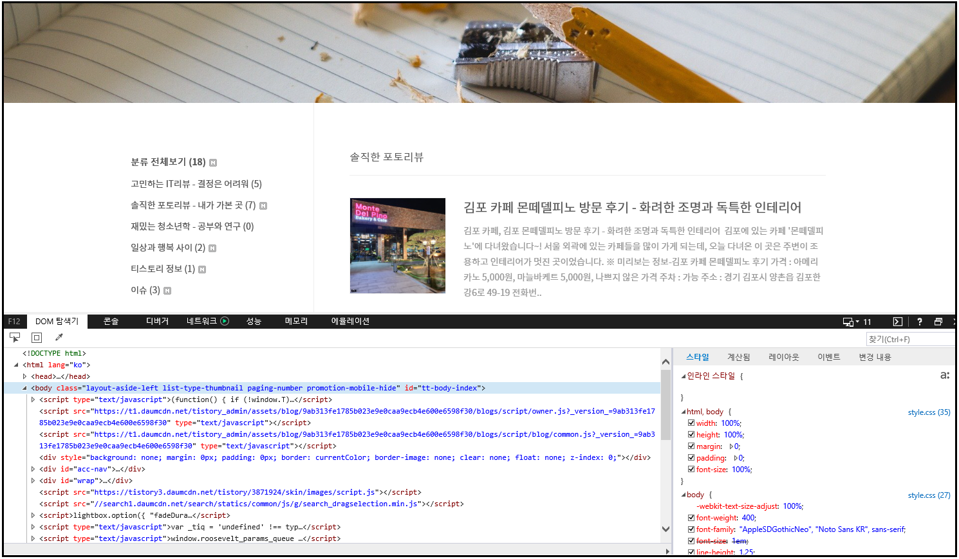Open style.css (27) source link
This screenshot has height=559, width=959.
pyautogui.click(x=929, y=495)
